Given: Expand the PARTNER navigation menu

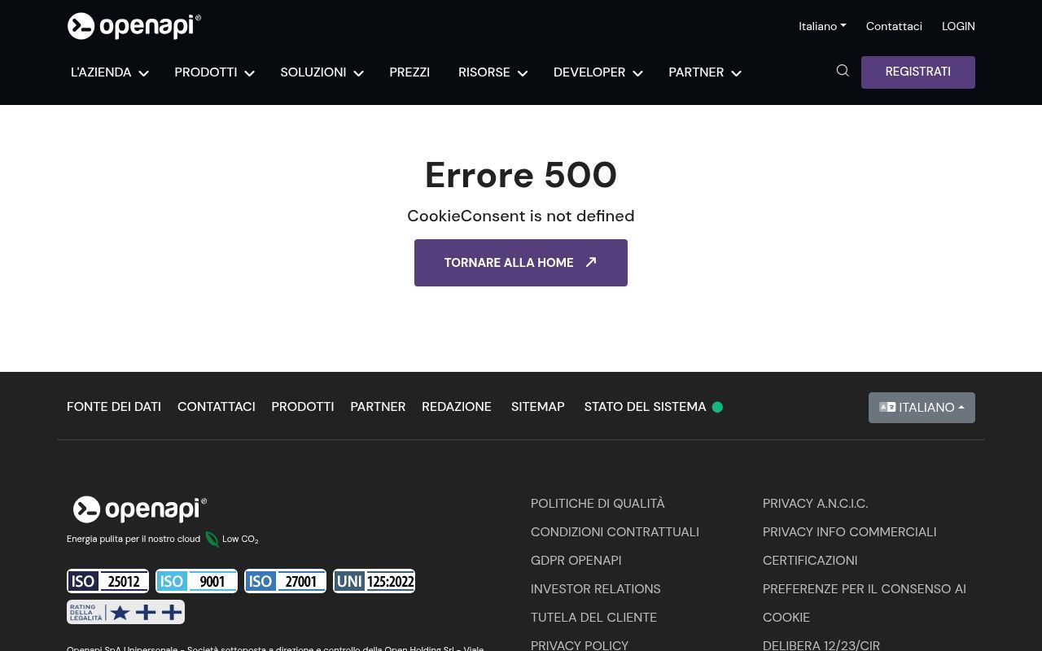Looking at the screenshot, I should point(704,72).
